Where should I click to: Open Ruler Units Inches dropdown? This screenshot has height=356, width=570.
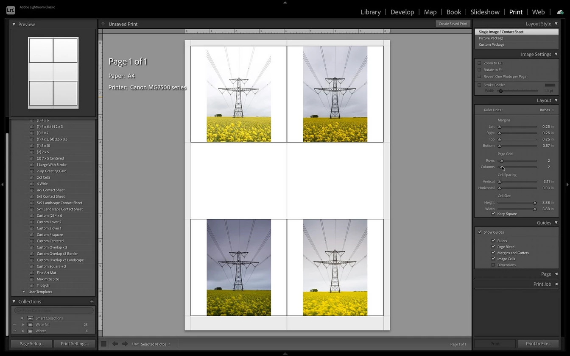pyautogui.click(x=547, y=110)
